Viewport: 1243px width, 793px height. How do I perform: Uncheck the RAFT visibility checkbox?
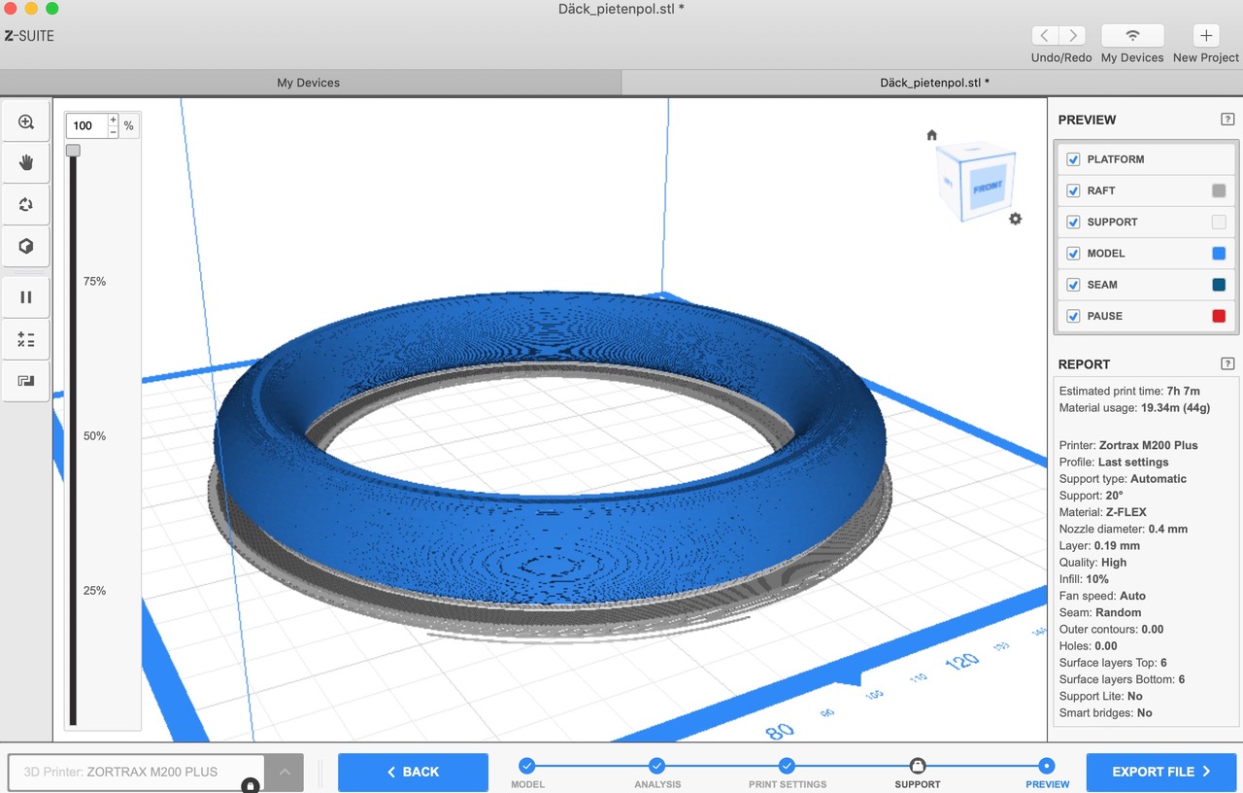coord(1073,190)
